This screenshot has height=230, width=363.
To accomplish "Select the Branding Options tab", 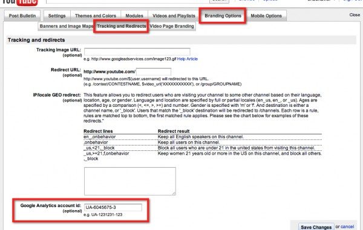I will tap(223, 16).
